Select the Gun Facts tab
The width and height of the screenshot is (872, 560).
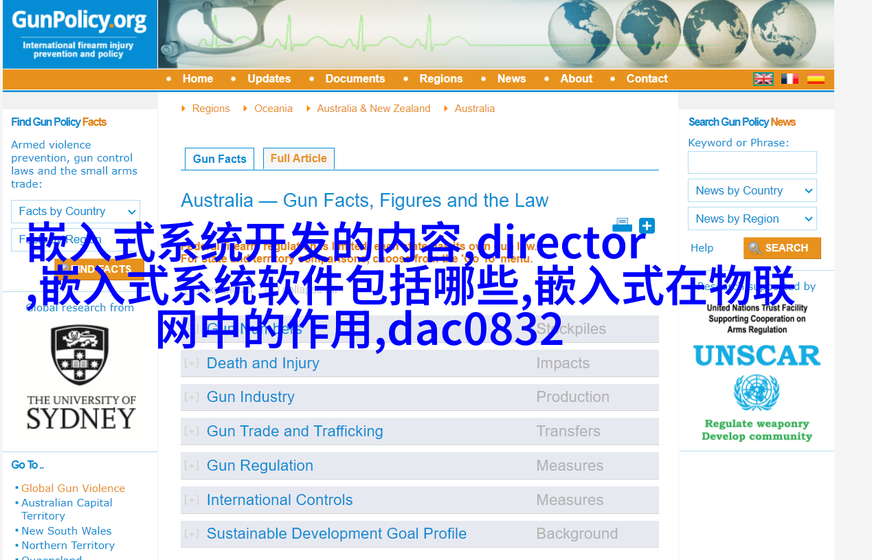pos(220,159)
